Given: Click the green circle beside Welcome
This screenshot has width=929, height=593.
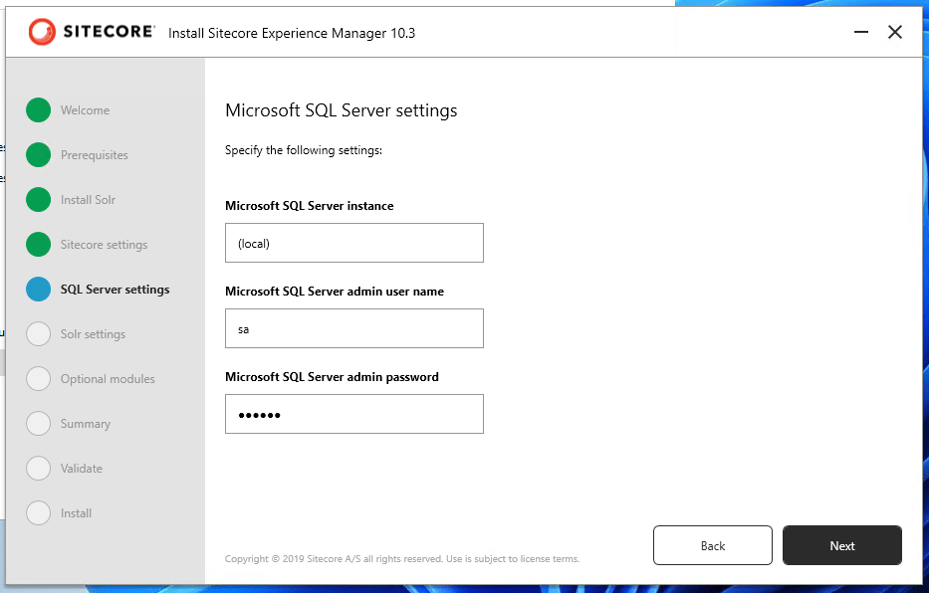Looking at the screenshot, I should coord(38,110).
